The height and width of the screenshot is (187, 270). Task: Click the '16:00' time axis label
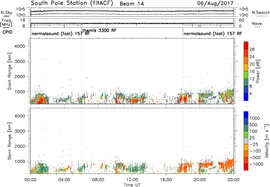coord(166,180)
